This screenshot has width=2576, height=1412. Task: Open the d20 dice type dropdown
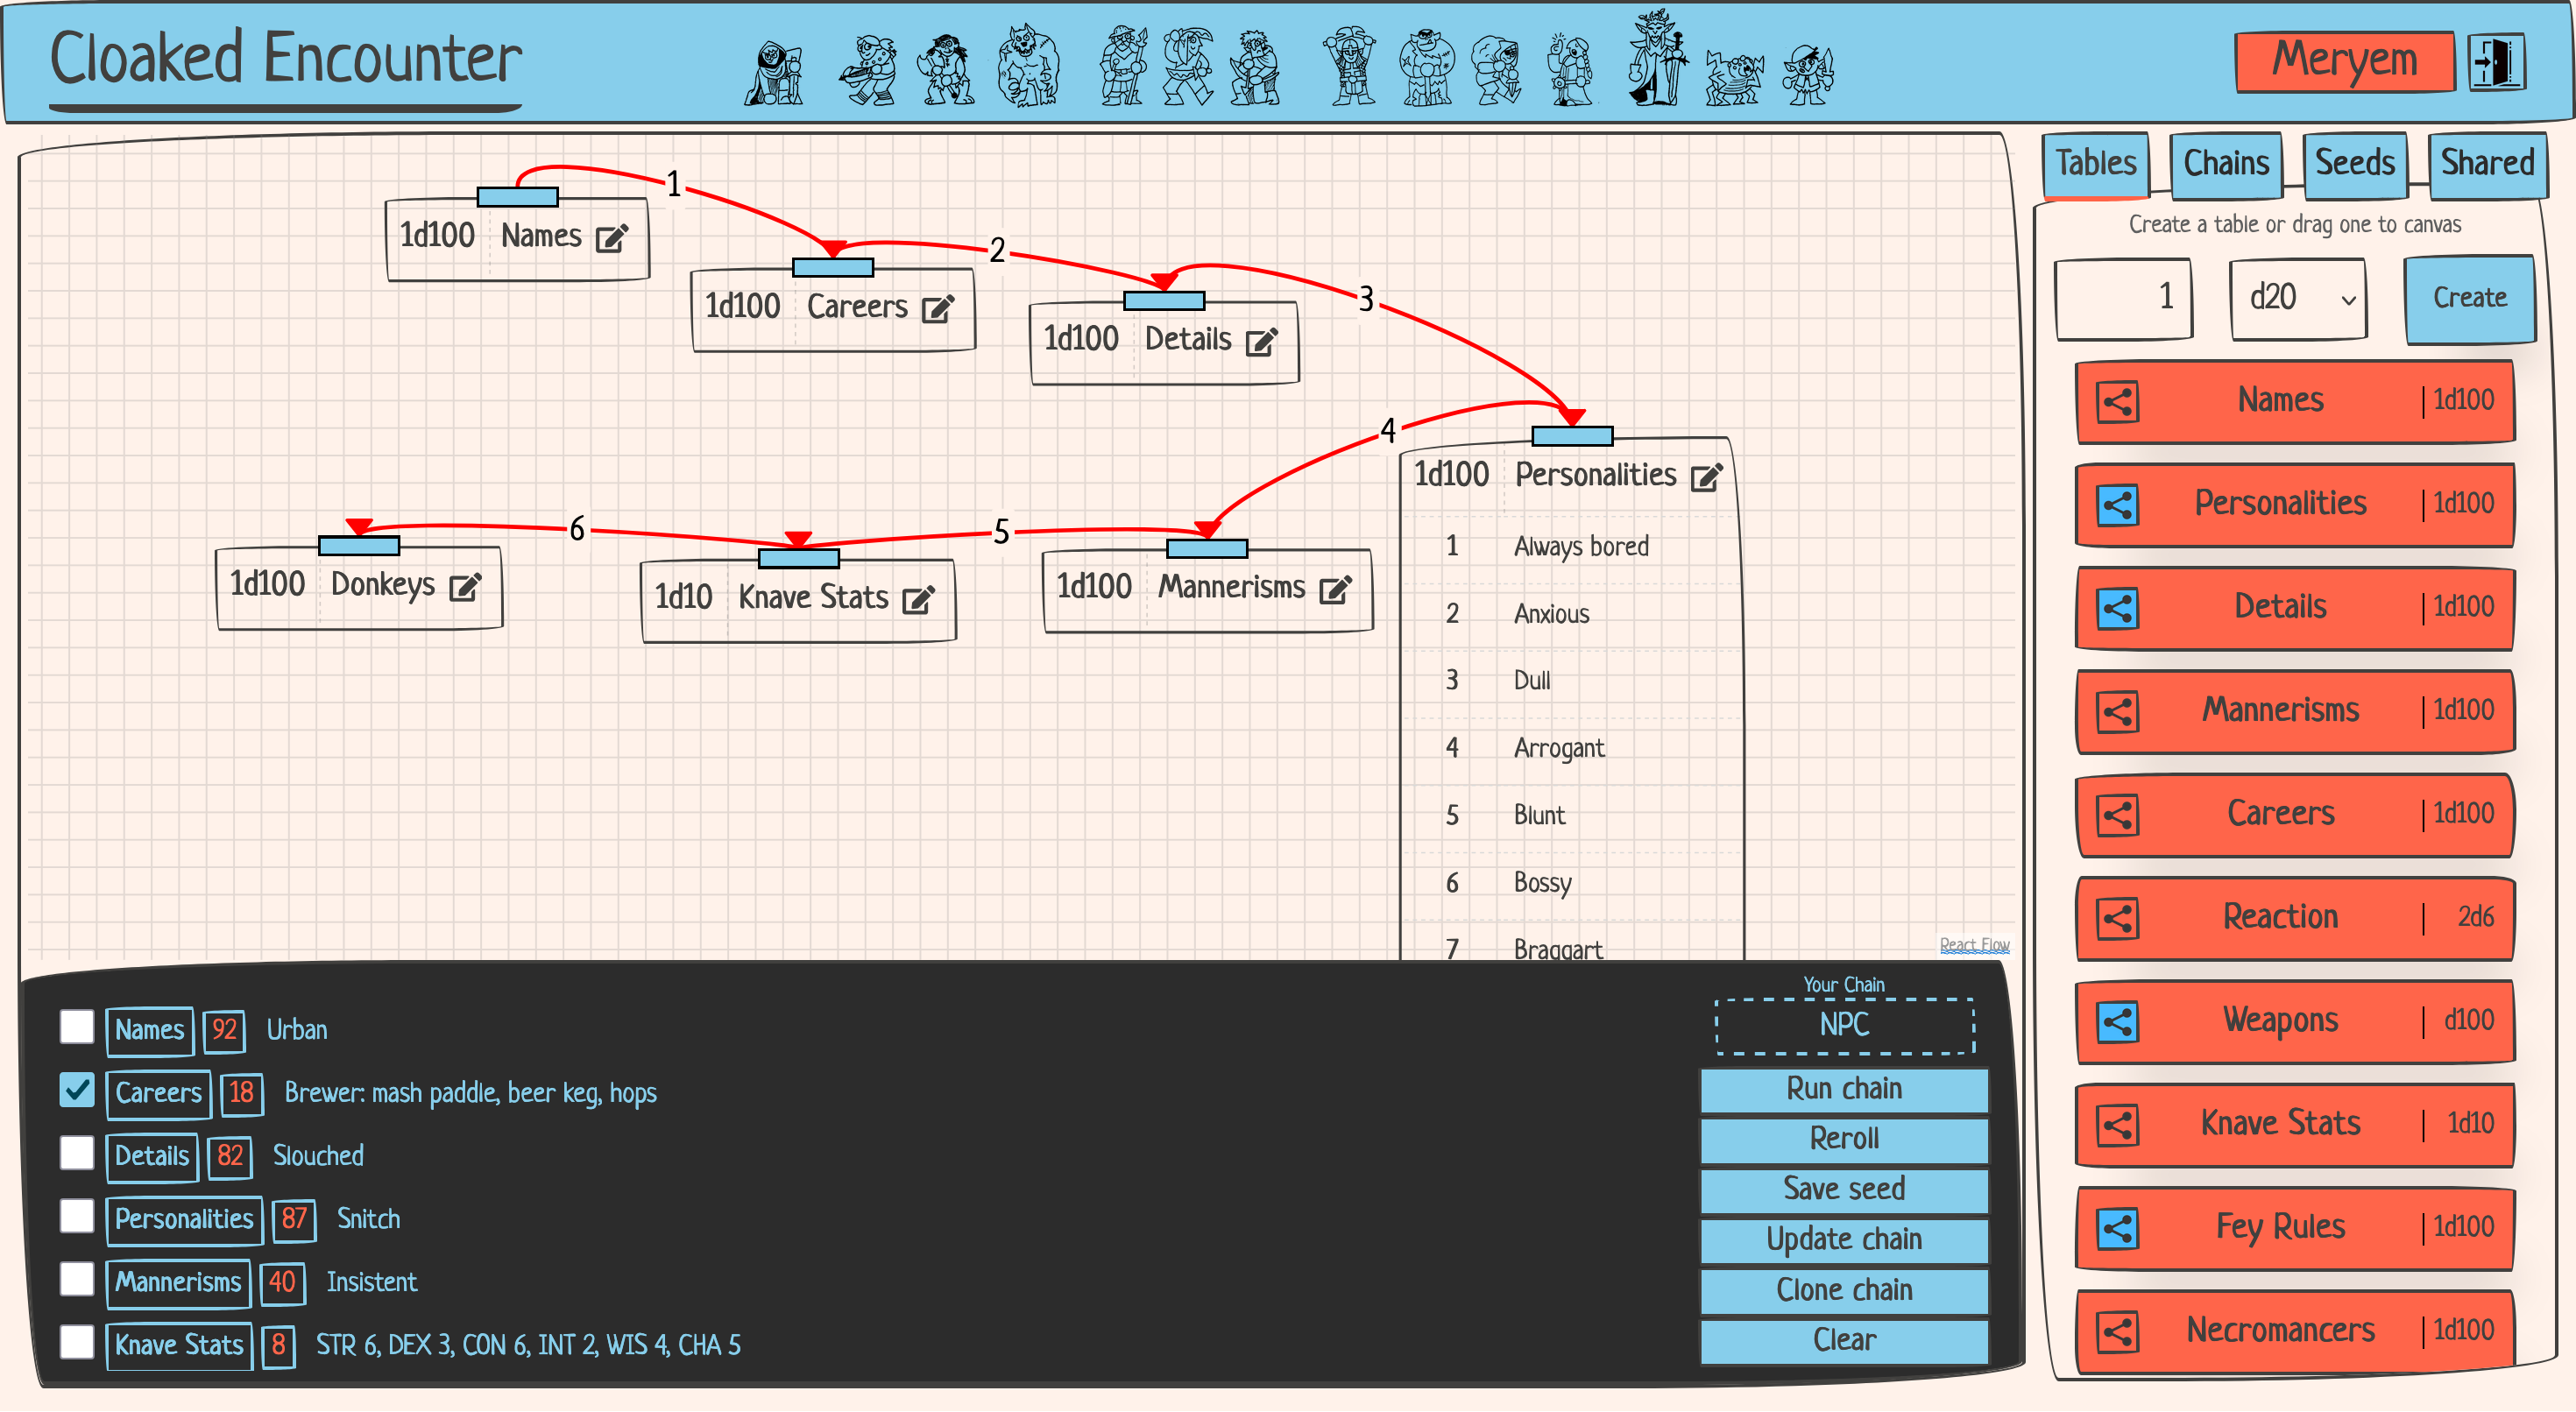click(x=2298, y=298)
